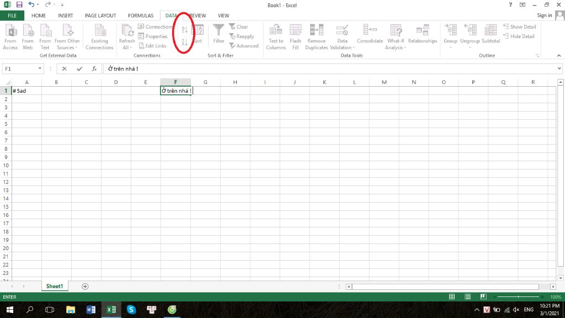Switch to INSERT tab
Screen dimensions: 565x318
pos(65,15)
